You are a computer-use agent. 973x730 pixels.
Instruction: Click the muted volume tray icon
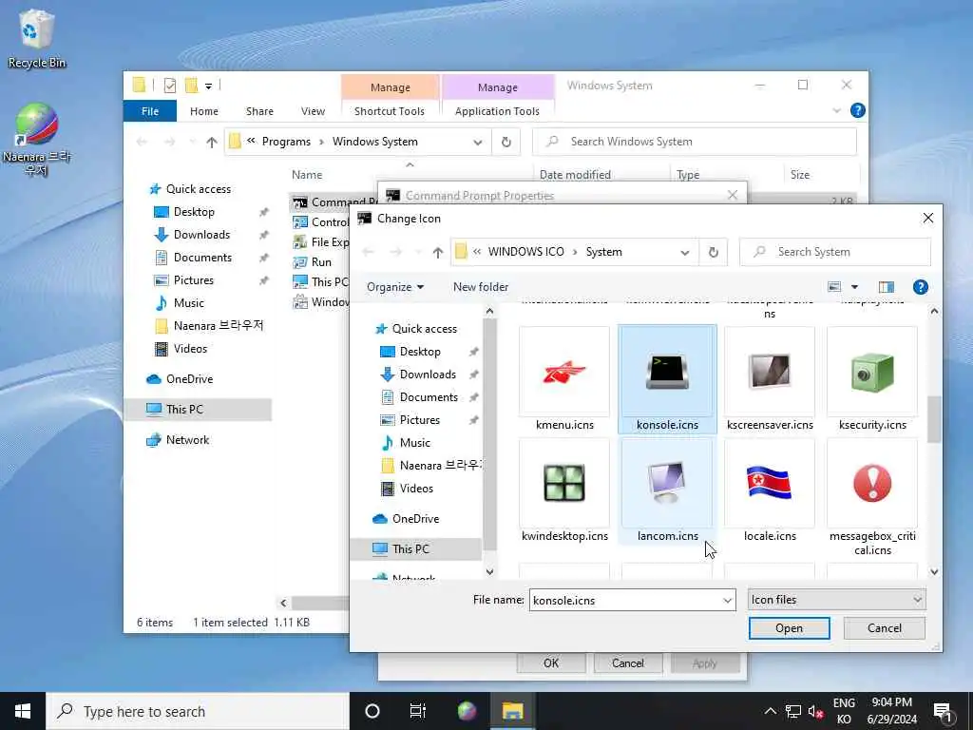[815, 712]
